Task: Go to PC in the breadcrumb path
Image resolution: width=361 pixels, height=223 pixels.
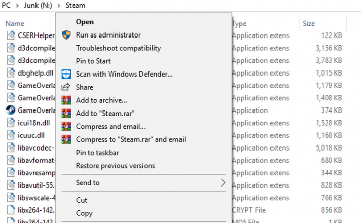Action: click(x=6, y=5)
